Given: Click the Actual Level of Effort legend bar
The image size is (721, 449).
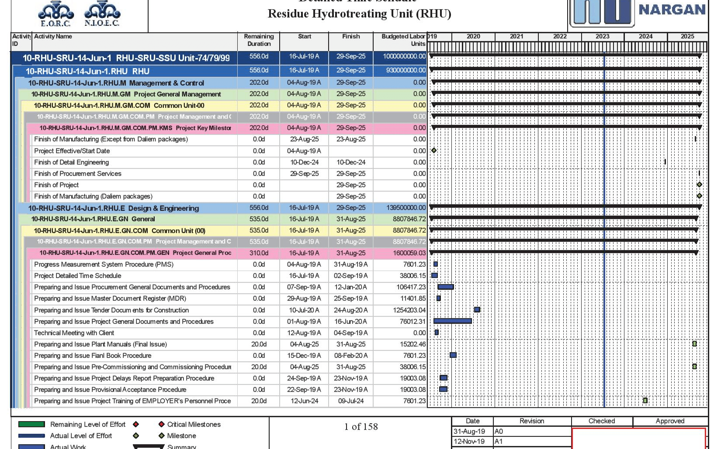Looking at the screenshot, I should [x=31, y=435].
